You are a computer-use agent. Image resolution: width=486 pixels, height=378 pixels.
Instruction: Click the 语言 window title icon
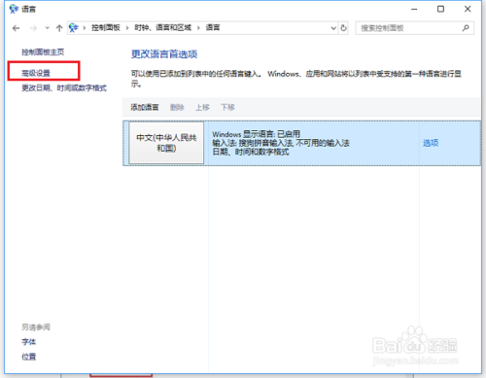coord(14,9)
